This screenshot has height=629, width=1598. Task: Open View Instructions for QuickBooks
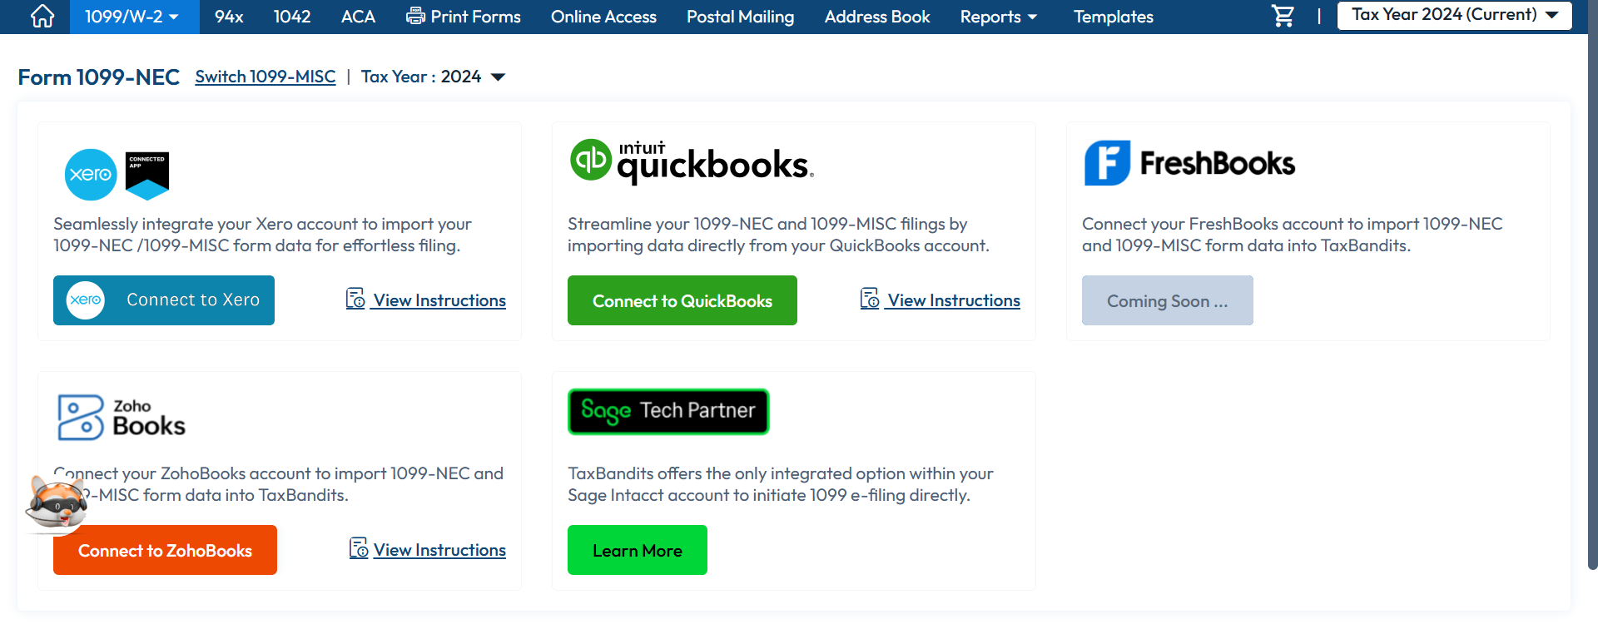pos(954,300)
